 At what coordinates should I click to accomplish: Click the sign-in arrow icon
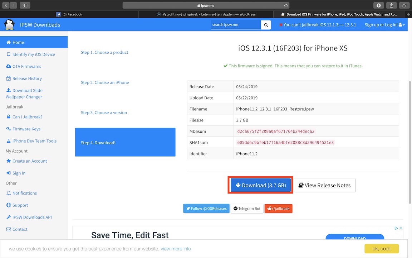(9, 173)
